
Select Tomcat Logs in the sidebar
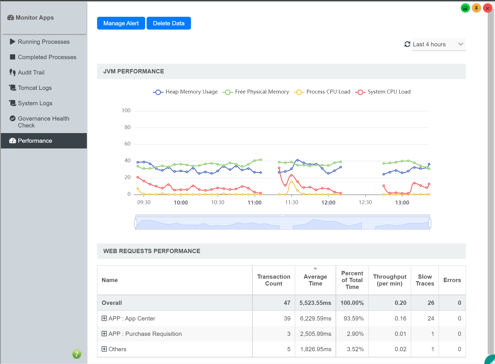tap(35, 88)
